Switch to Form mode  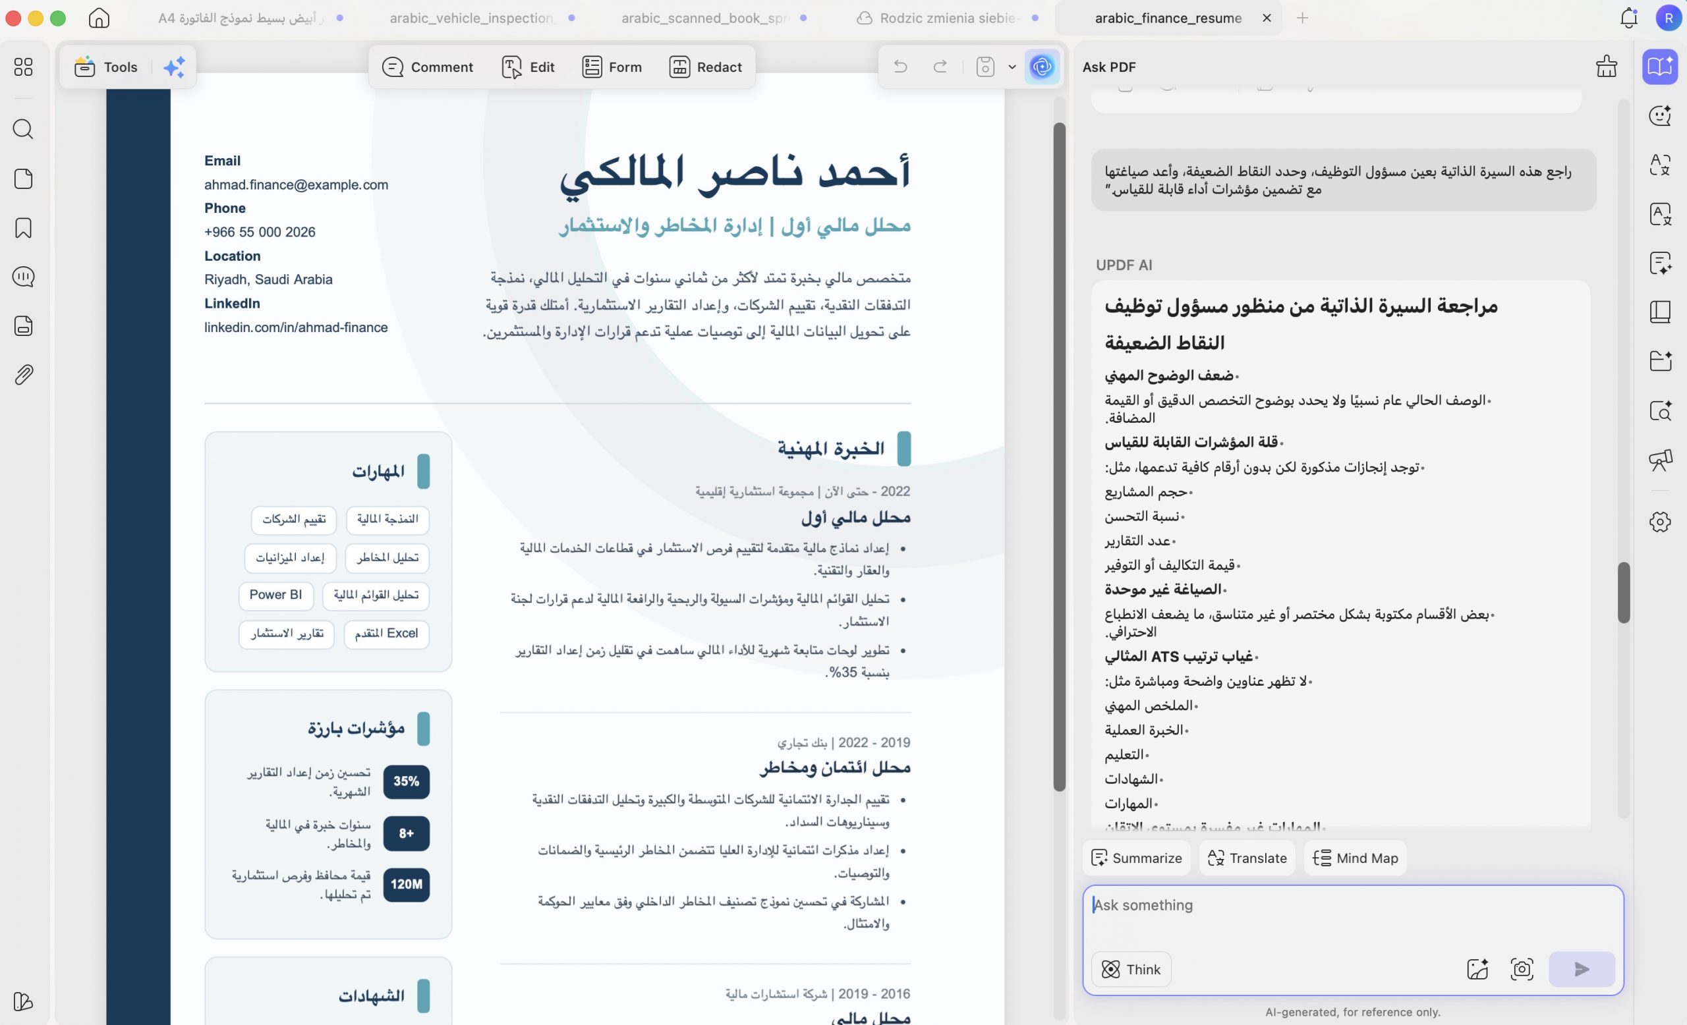click(612, 67)
